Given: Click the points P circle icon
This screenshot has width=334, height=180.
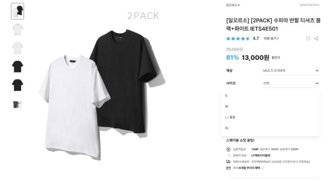Looking at the screenshot, I should [228, 149].
